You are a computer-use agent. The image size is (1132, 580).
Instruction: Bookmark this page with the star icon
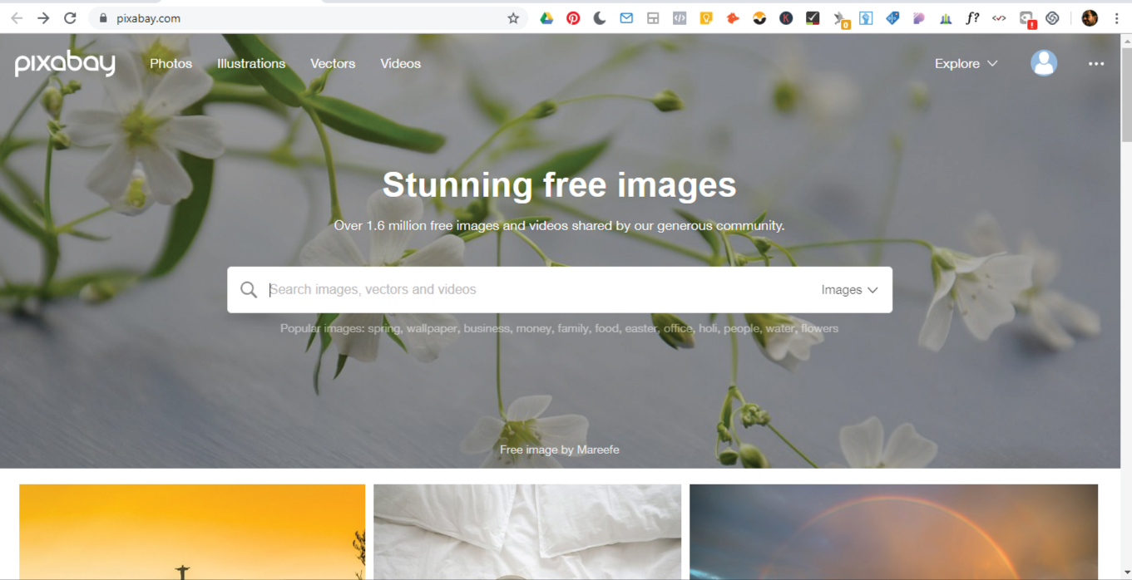[x=513, y=18]
